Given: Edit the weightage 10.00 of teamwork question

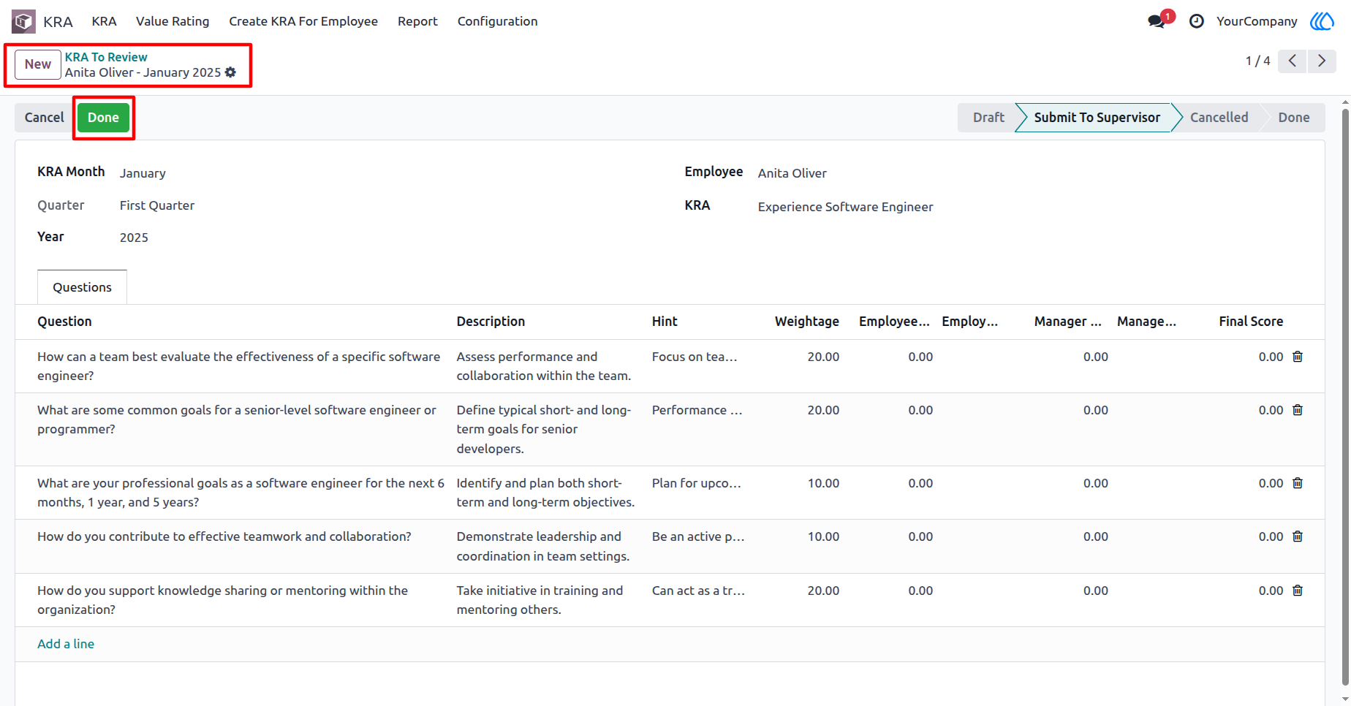Looking at the screenshot, I should coord(823,536).
